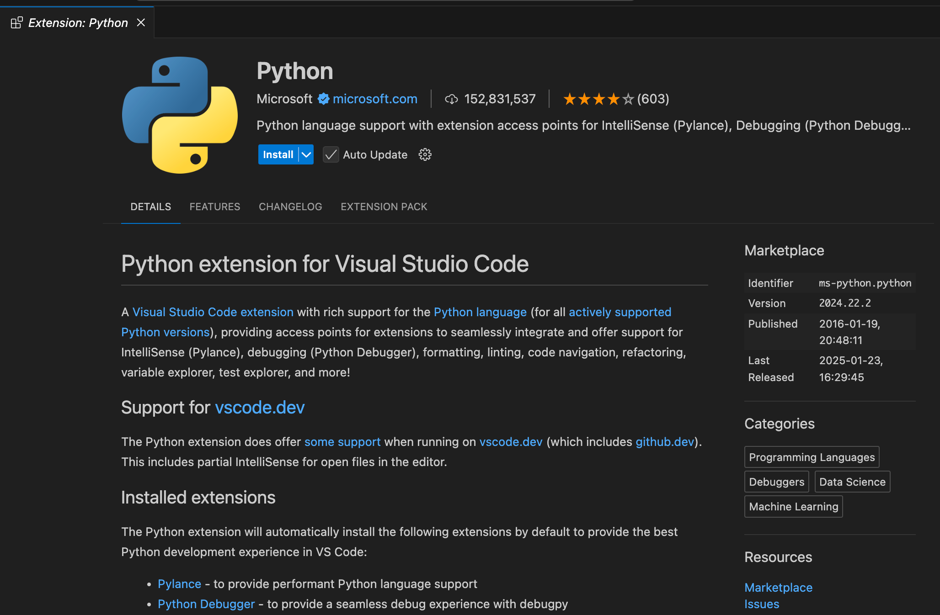Open the github.dev link
940x615 pixels.
(665, 442)
